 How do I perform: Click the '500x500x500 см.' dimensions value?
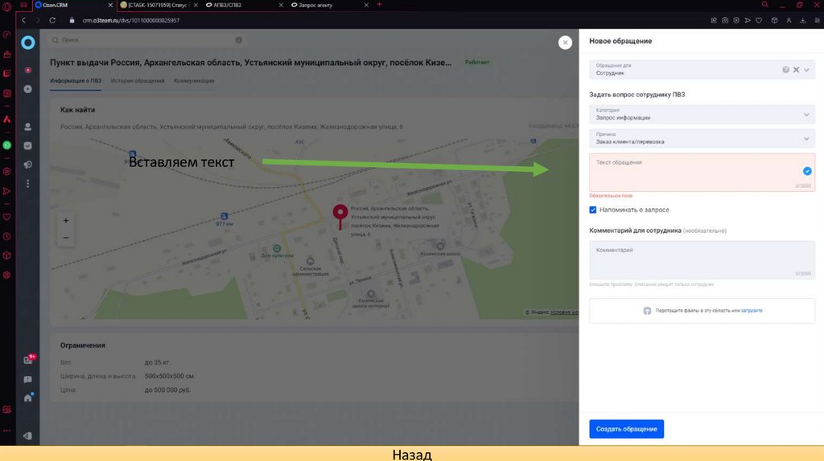pos(170,376)
